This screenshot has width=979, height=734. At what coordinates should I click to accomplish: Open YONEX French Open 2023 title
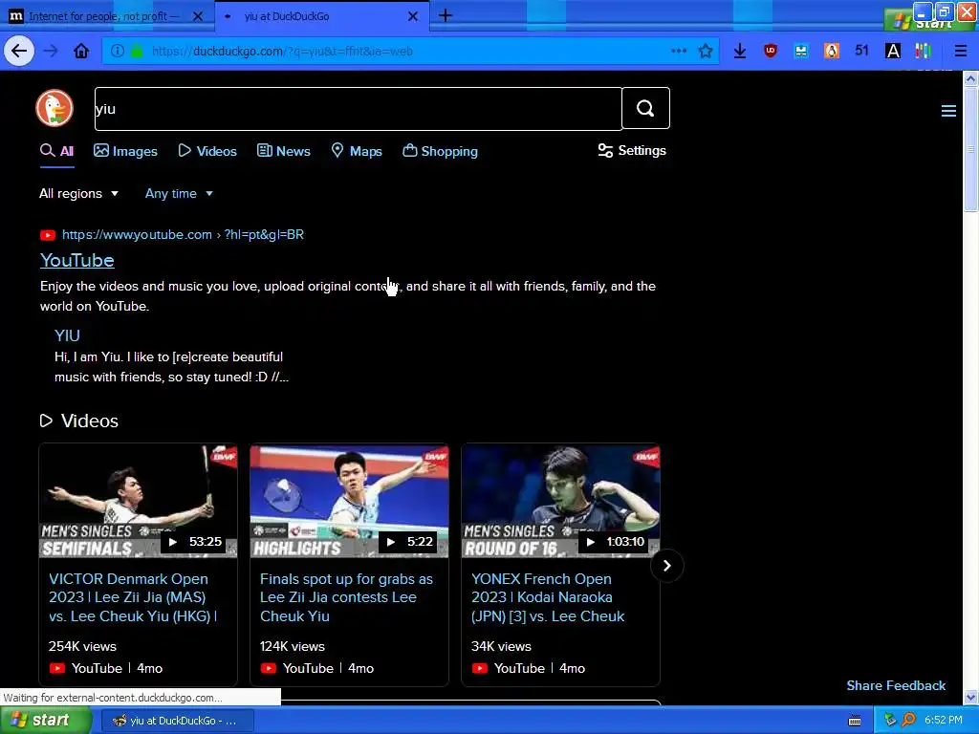point(548,597)
